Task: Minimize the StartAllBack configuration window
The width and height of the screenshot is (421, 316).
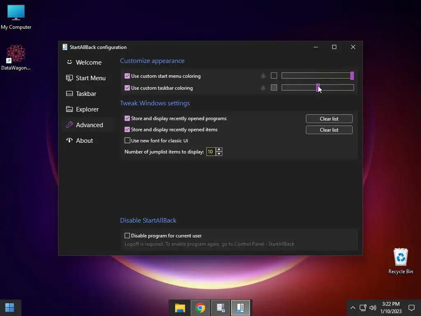Action: point(316,47)
